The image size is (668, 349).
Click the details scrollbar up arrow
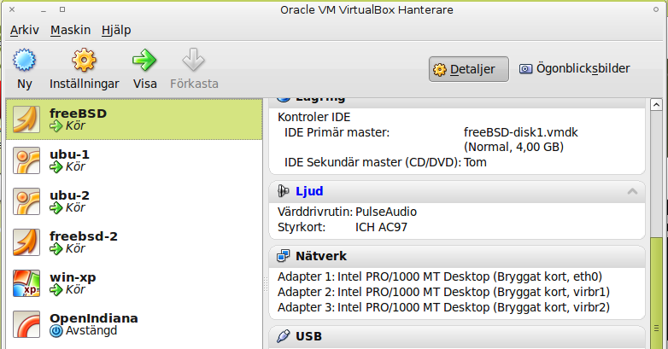654,106
